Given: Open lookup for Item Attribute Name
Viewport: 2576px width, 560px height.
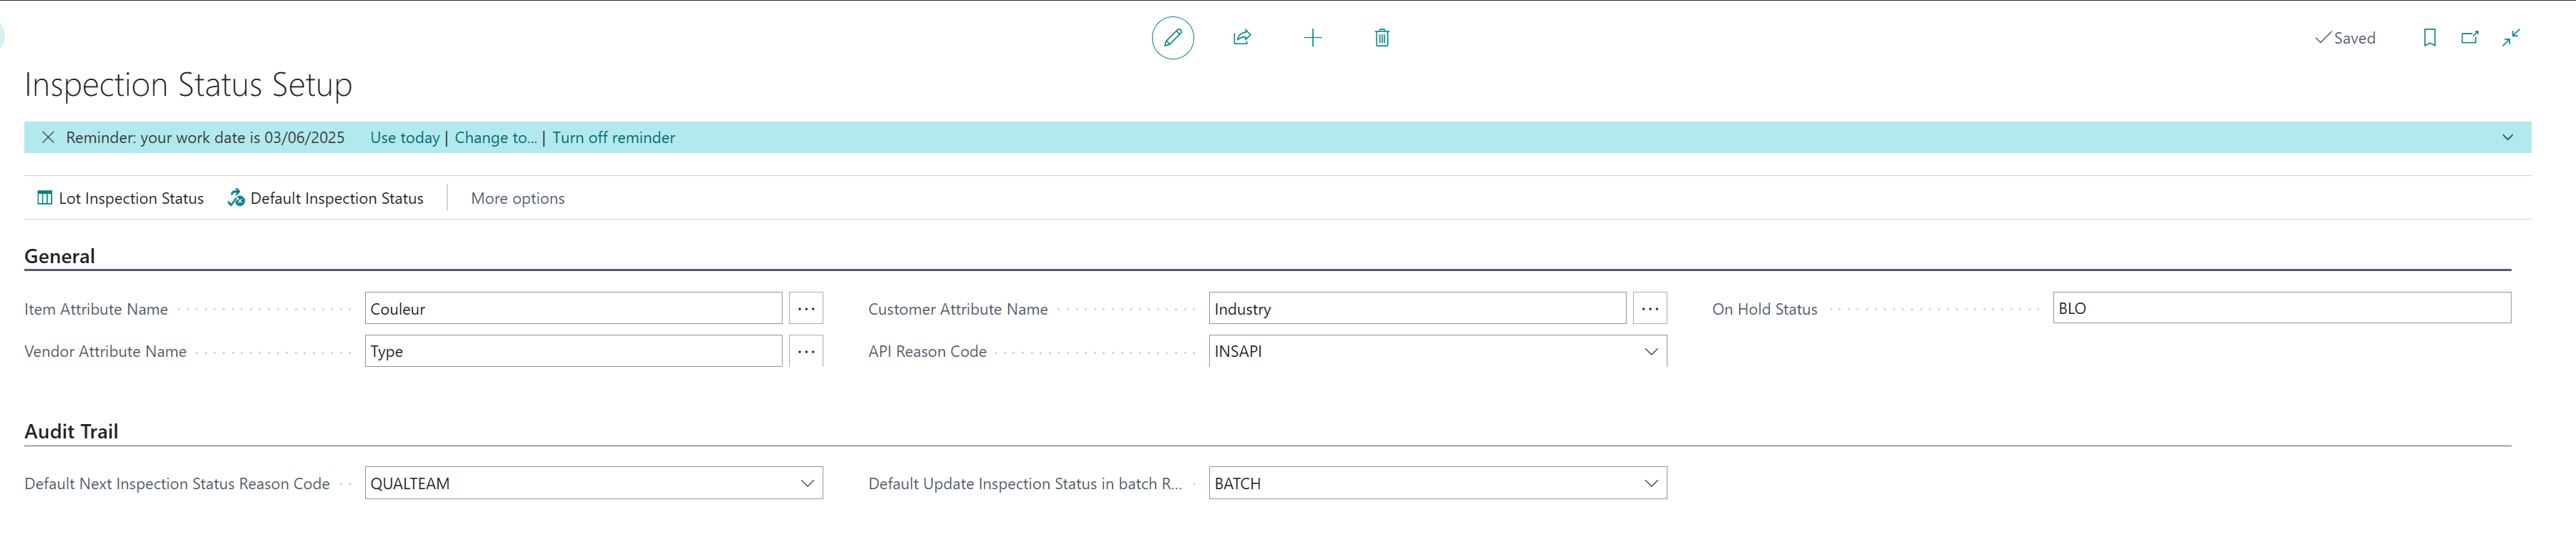Looking at the screenshot, I should (x=805, y=308).
